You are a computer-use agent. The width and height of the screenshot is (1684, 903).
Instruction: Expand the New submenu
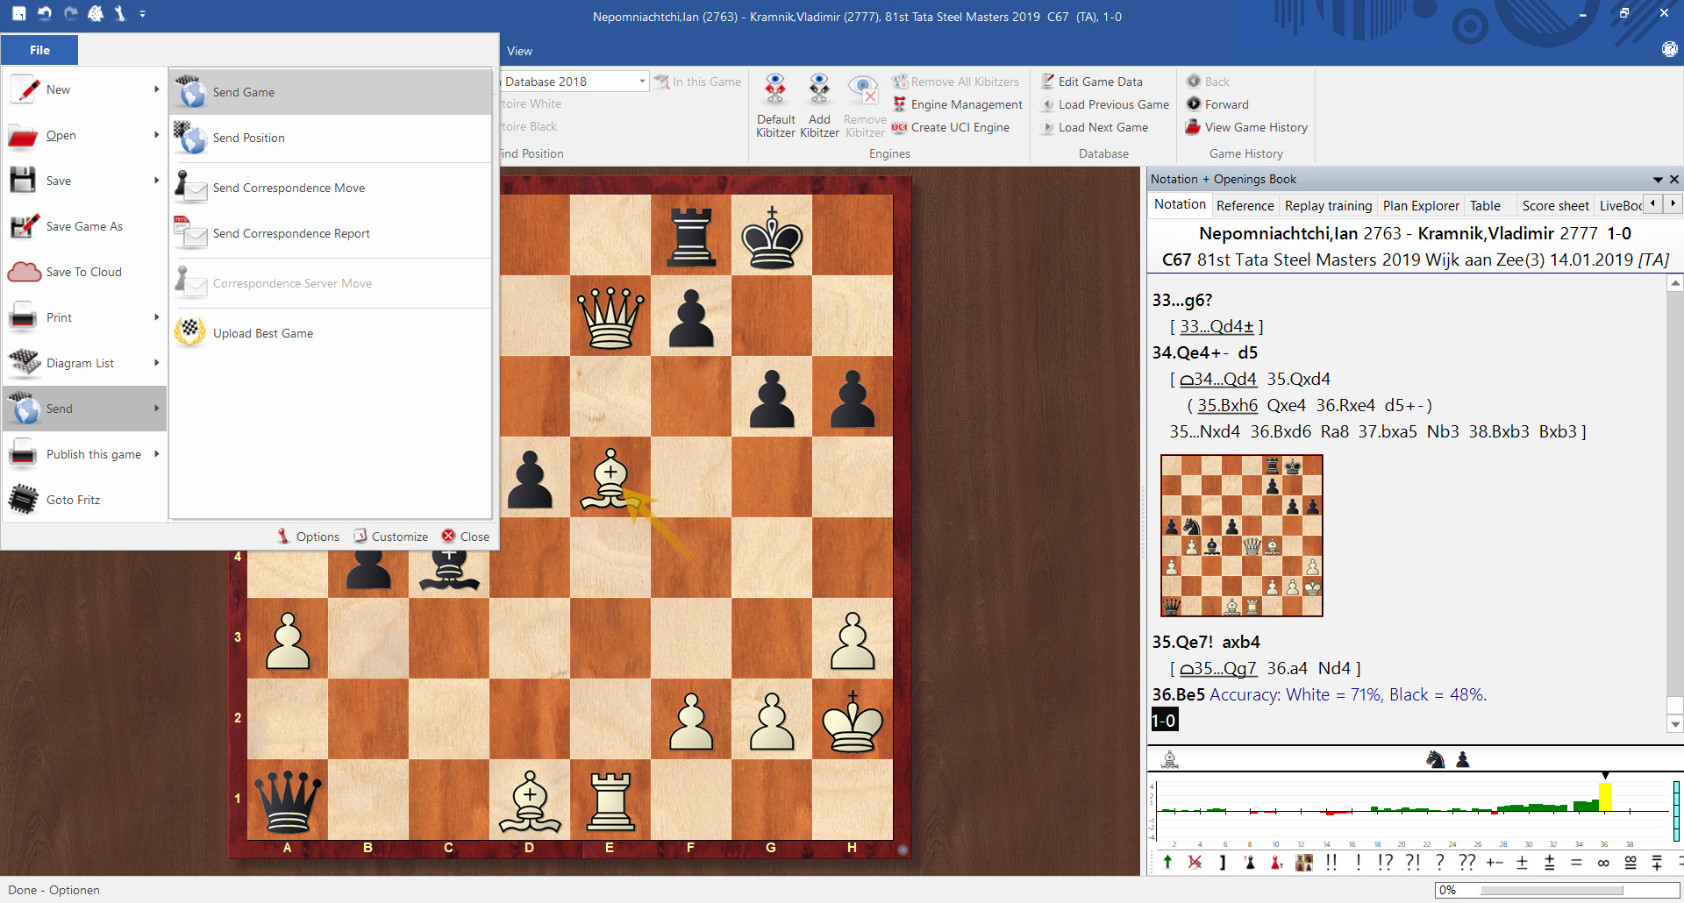(85, 89)
